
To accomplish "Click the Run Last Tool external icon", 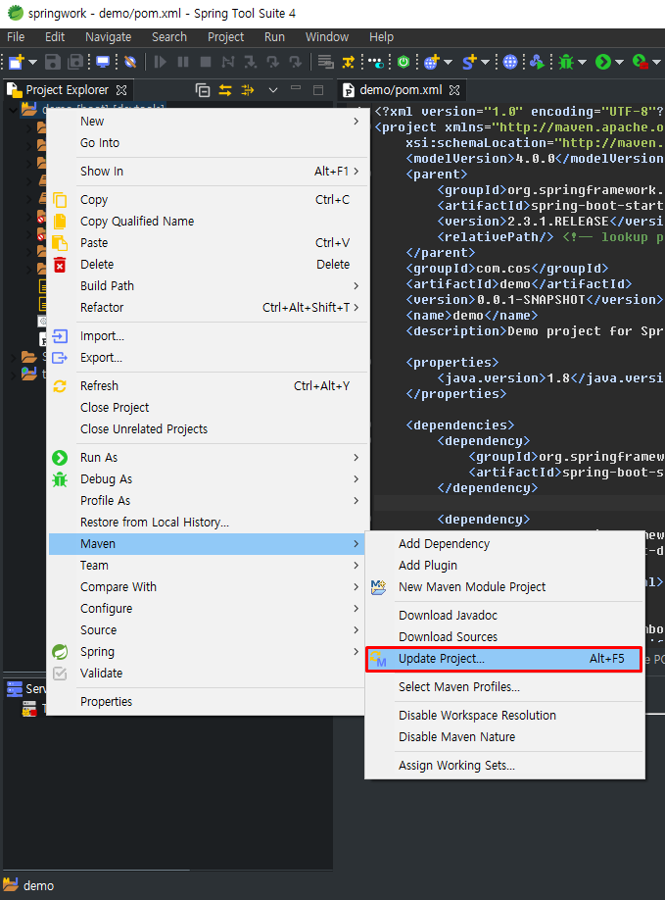I will coord(640,62).
